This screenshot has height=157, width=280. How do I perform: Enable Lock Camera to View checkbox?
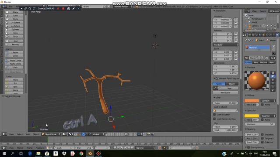point(215,119)
